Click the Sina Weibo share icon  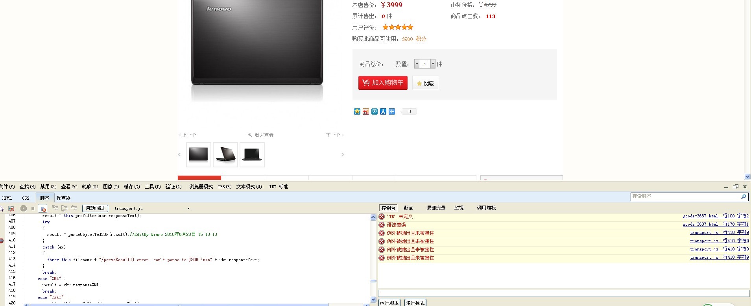366,111
